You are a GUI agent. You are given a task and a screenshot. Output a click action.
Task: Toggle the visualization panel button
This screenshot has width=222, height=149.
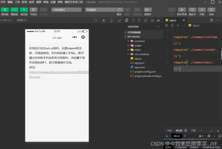(33, 10)
